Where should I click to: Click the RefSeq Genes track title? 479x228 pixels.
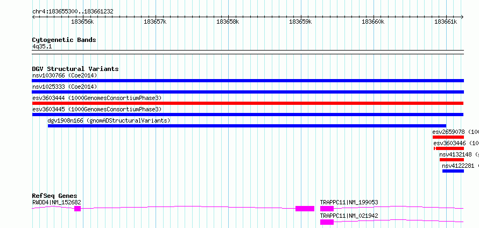[x=55, y=196]
